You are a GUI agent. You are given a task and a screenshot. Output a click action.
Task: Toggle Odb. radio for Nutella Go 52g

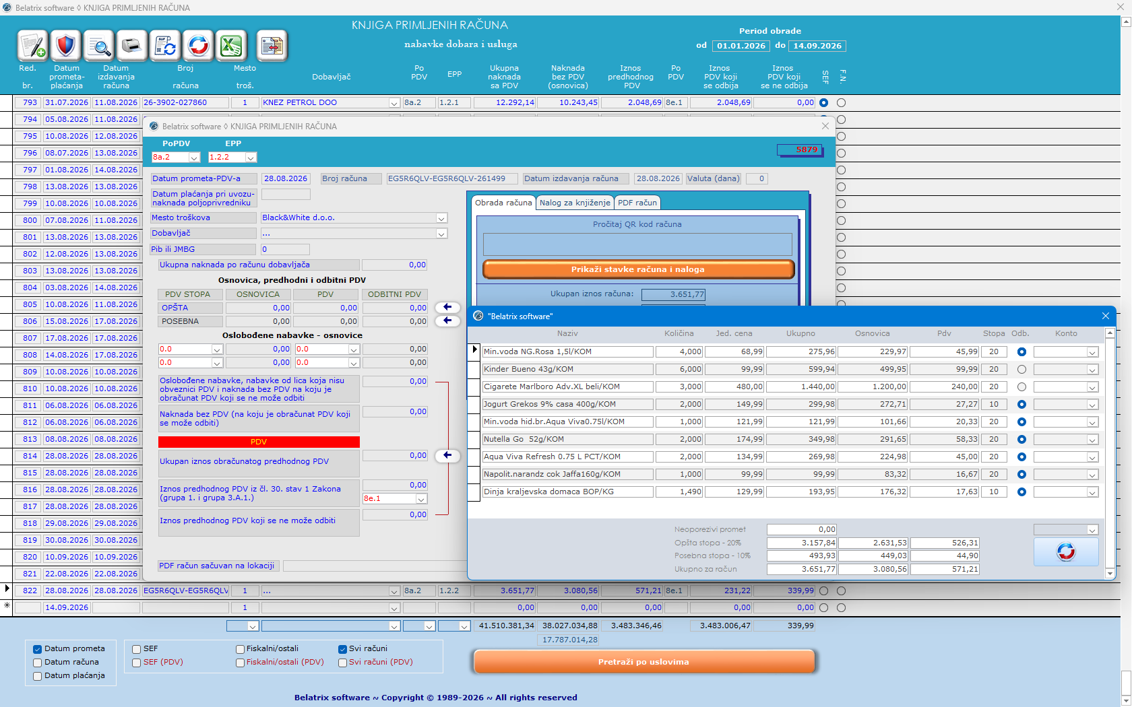1021,440
